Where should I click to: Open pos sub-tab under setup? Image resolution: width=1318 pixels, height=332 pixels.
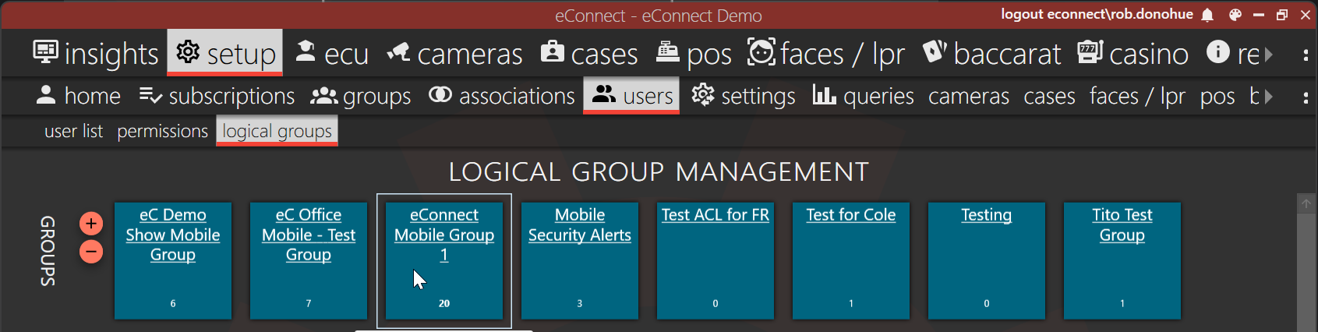pyautogui.click(x=1217, y=96)
